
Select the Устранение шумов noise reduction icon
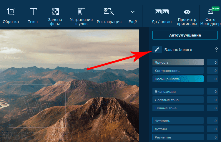[x=82, y=12]
